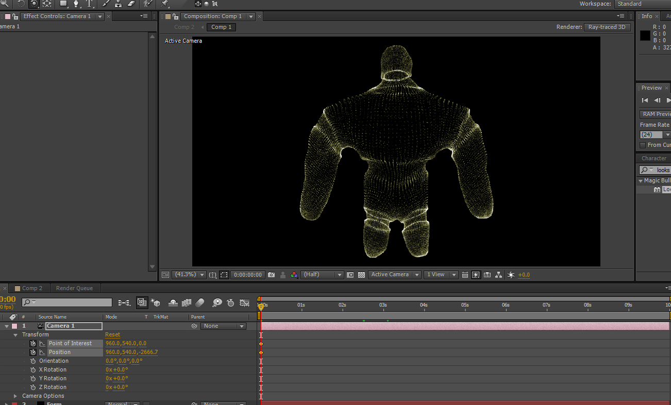Click the Show Channel color icon
671x405 pixels.
tap(294, 275)
